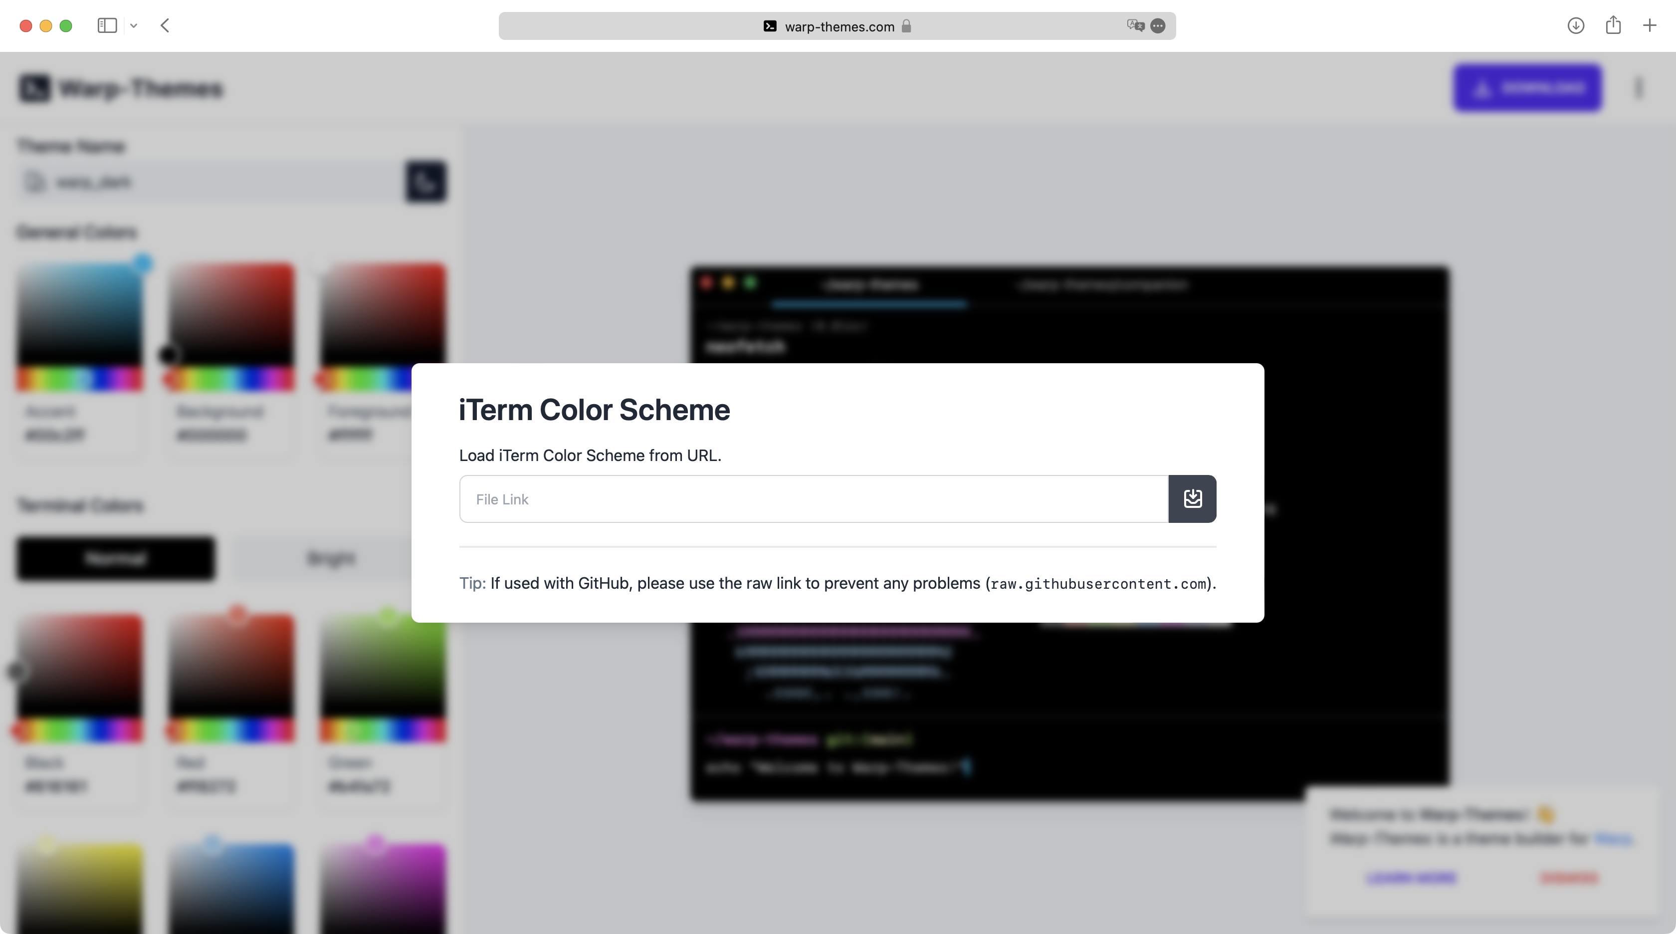Image resolution: width=1676 pixels, height=934 pixels.
Task: Select the second tab in terminal preview
Action: [1103, 285]
